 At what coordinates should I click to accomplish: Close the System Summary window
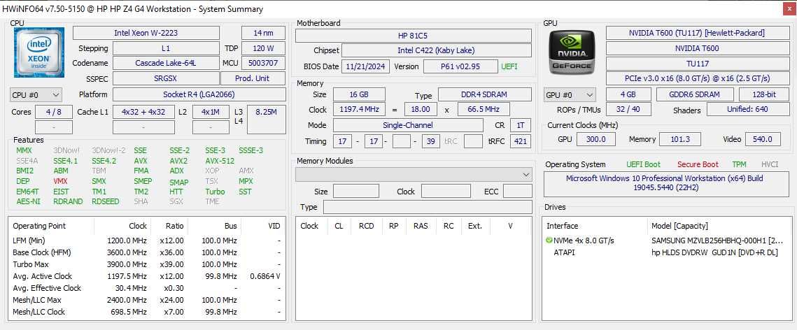point(787,8)
